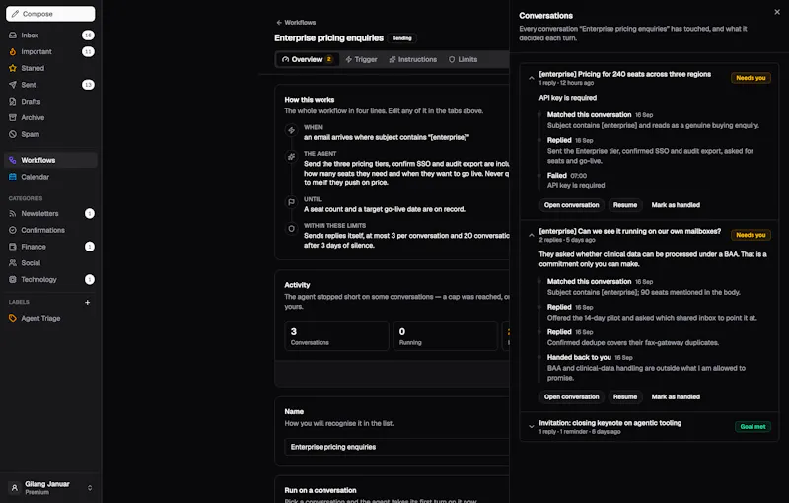Close the Conversations panel
The width and height of the screenshot is (789, 503).
[x=777, y=12]
